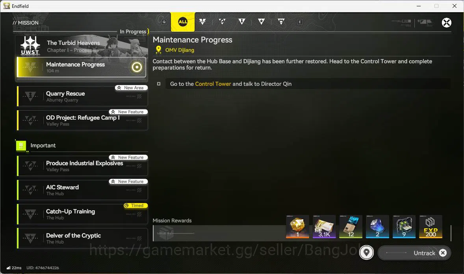Open the third mission category triangle tab

[222, 22]
